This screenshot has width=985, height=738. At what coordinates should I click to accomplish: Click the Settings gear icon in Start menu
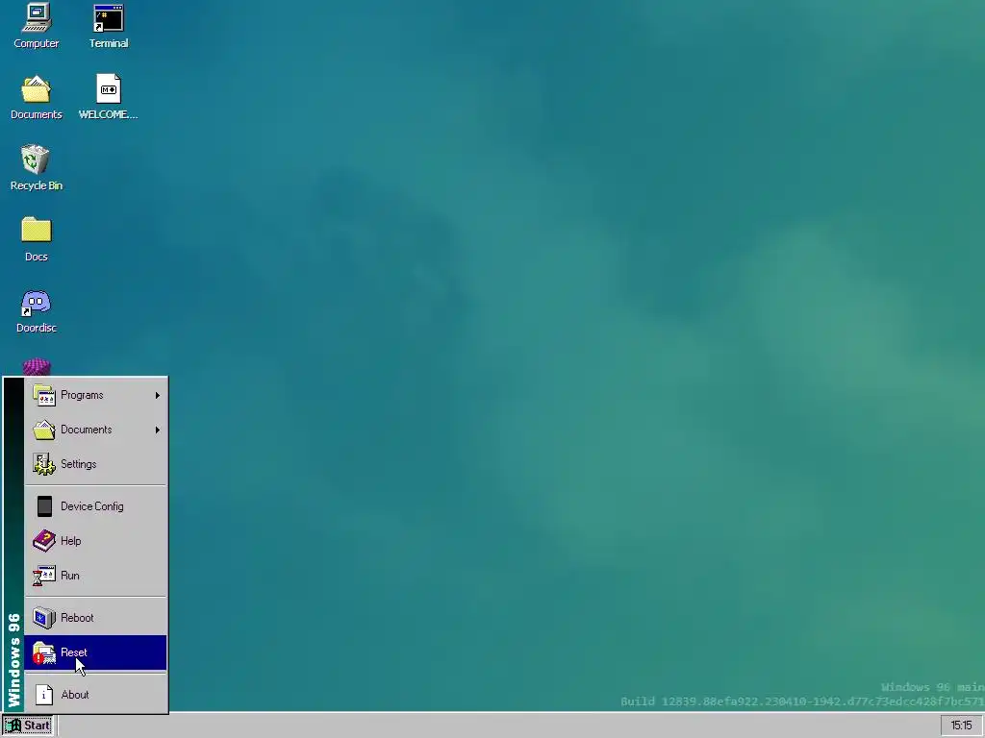[44, 464]
